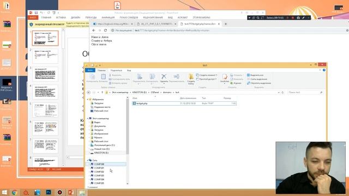Image resolution: width=349 pixels, height=196 pixels.
Task: Open PowerPoint from the Windows taskbar
Action: click(x=71, y=192)
